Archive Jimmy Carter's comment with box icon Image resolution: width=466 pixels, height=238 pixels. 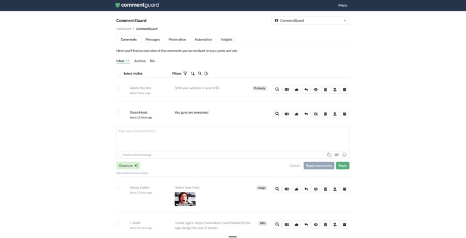click(345, 189)
